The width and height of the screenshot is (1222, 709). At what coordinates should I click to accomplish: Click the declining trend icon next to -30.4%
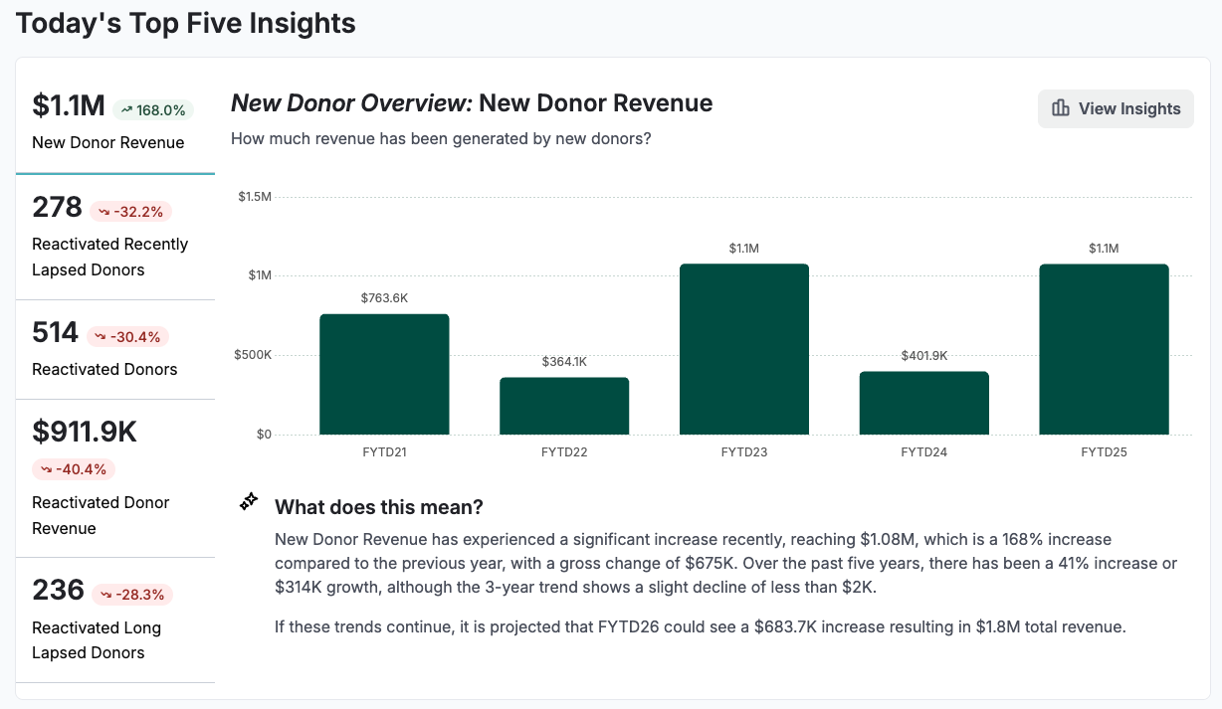102,335
